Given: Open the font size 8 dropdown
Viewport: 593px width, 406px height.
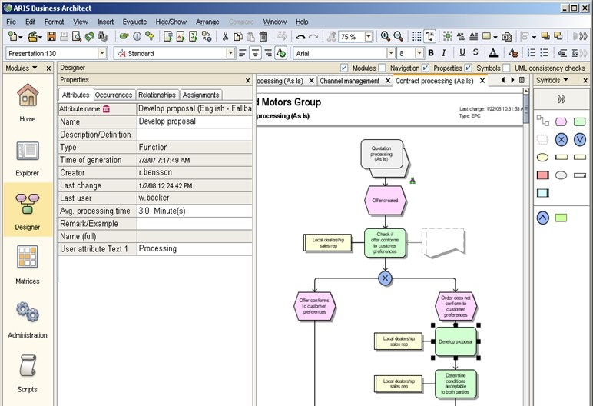Looking at the screenshot, I should click(x=419, y=53).
